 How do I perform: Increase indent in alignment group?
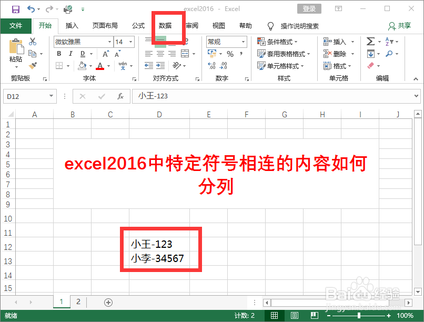[160, 66]
